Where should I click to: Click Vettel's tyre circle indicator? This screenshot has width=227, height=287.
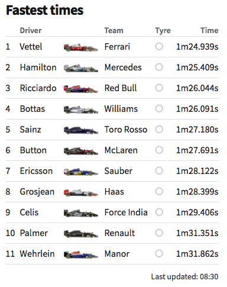(x=159, y=47)
